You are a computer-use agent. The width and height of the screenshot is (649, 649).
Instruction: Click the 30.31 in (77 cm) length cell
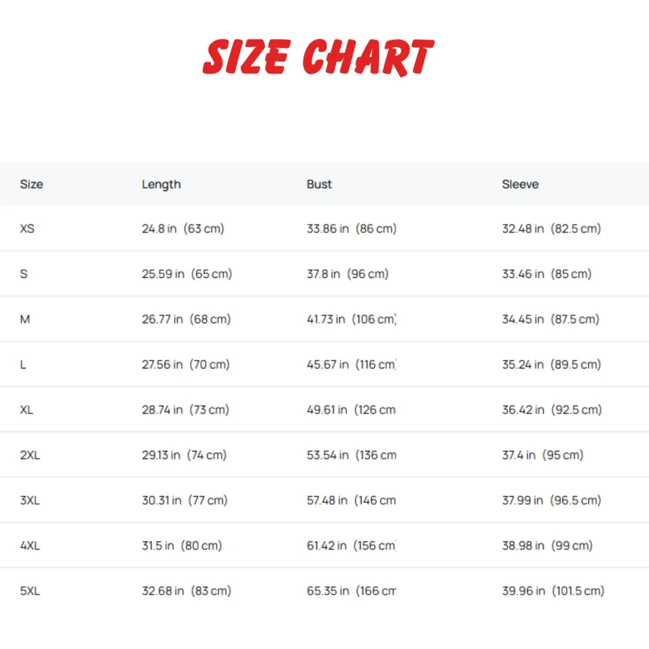(185, 500)
